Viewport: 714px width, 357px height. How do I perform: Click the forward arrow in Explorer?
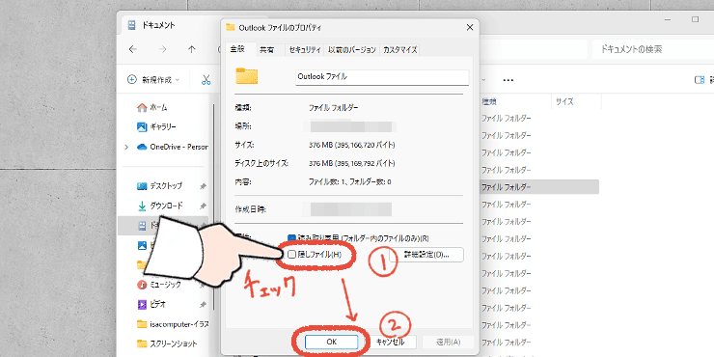click(162, 49)
